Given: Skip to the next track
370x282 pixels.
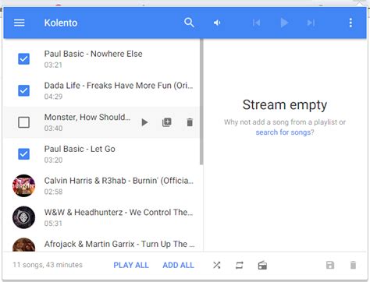Looking at the screenshot, I should [x=311, y=23].
